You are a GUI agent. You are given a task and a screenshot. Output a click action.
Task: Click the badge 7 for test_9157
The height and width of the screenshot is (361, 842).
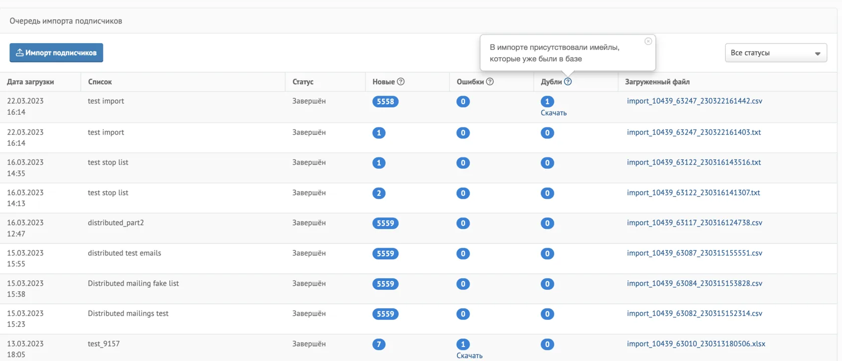coord(379,344)
